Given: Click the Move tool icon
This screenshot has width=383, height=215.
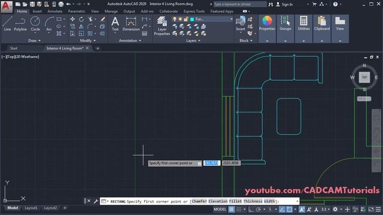Looking at the screenshot, I should click(72, 19).
